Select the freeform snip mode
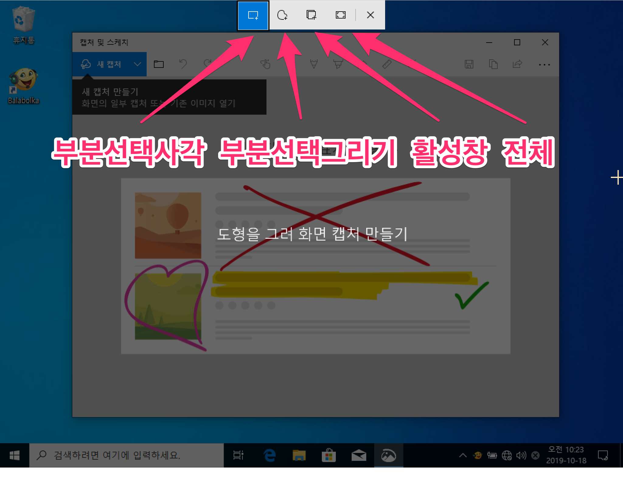 282,15
